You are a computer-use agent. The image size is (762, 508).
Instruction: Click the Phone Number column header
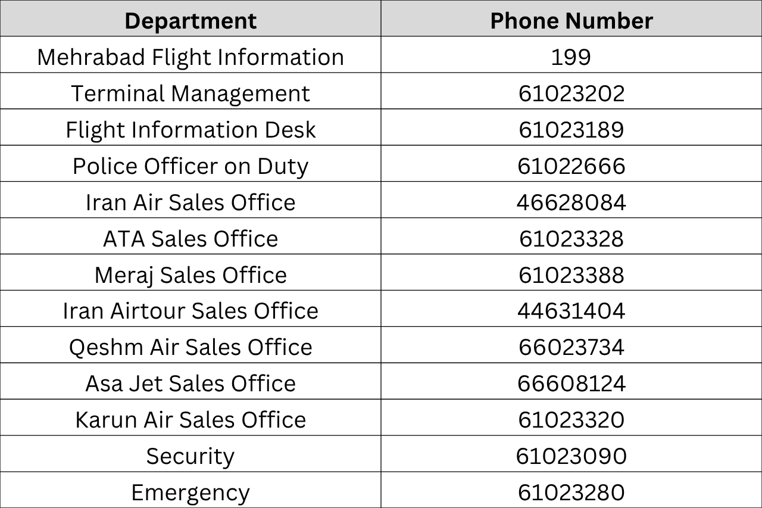[x=571, y=21]
